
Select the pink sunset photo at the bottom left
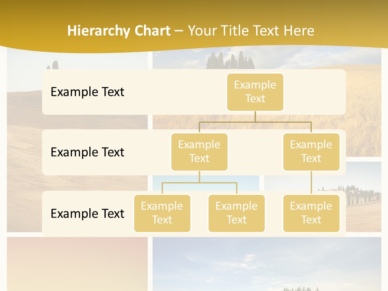[77, 263]
